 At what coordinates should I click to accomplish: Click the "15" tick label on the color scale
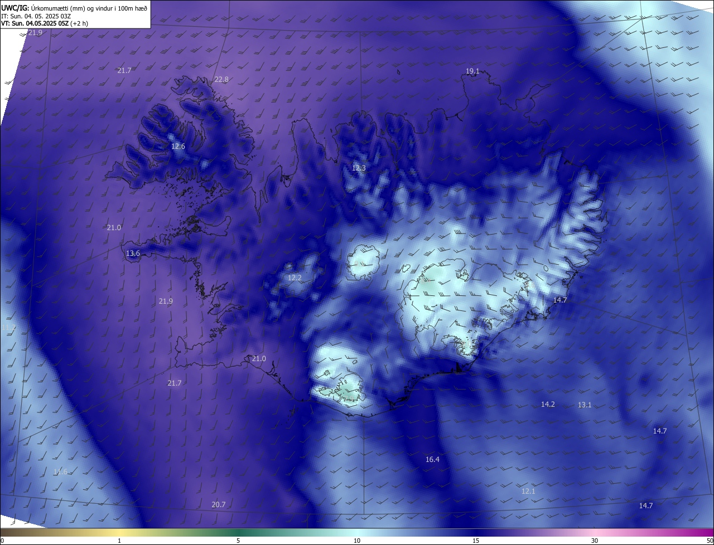[476, 541]
